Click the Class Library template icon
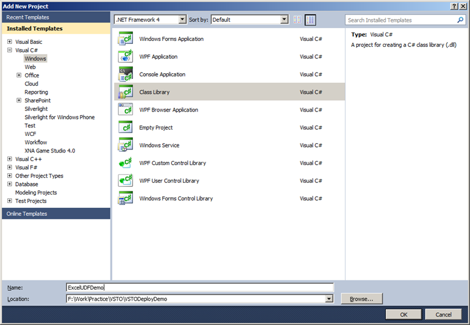 pos(126,92)
